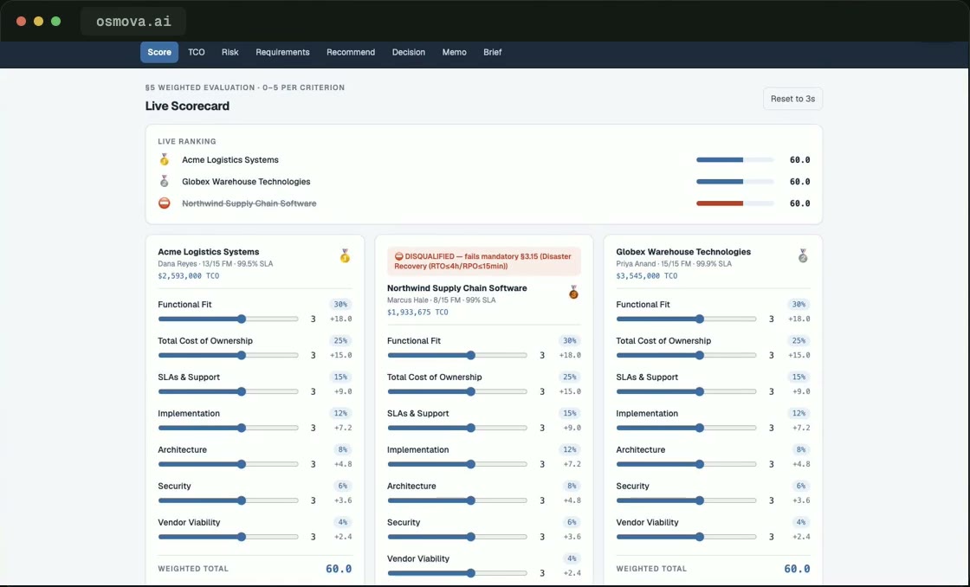Screen dimensions: 970x587
Task: Click the Globex Total Cost of Ownership 25% badge
Action: (799, 341)
